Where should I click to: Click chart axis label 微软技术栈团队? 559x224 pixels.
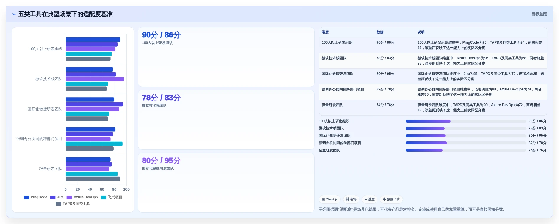coord(49,79)
